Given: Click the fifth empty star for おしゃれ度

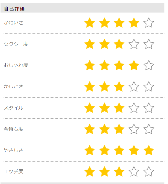Looking at the screenshot, I should tap(149, 66).
